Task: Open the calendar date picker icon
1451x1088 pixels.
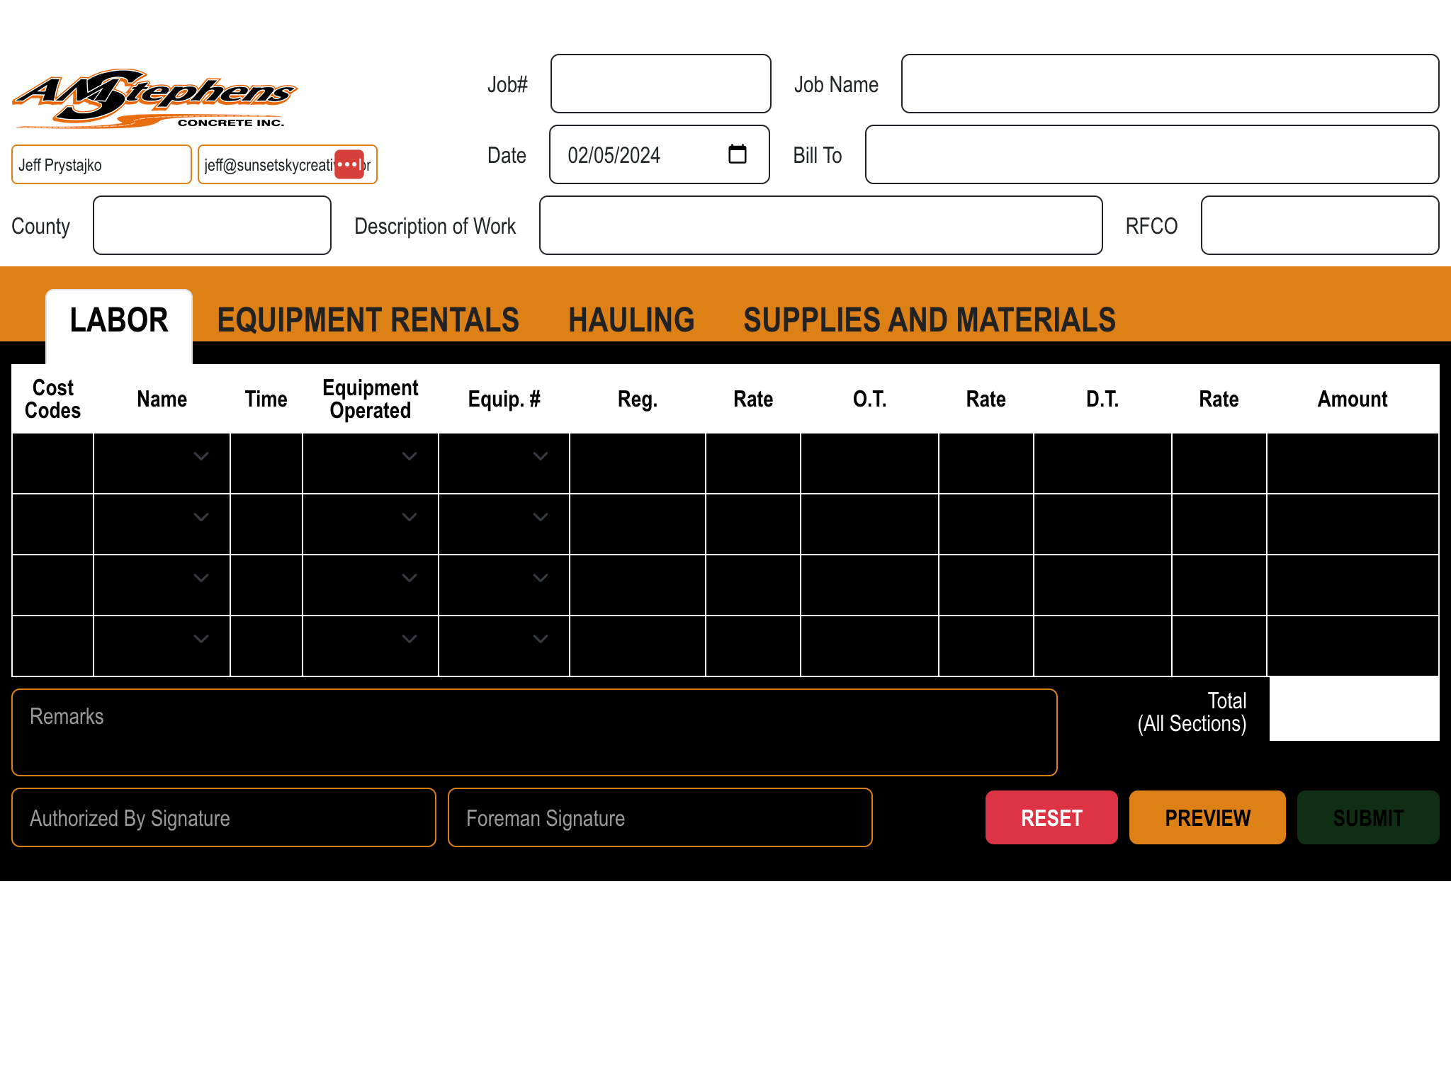Action: point(738,154)
